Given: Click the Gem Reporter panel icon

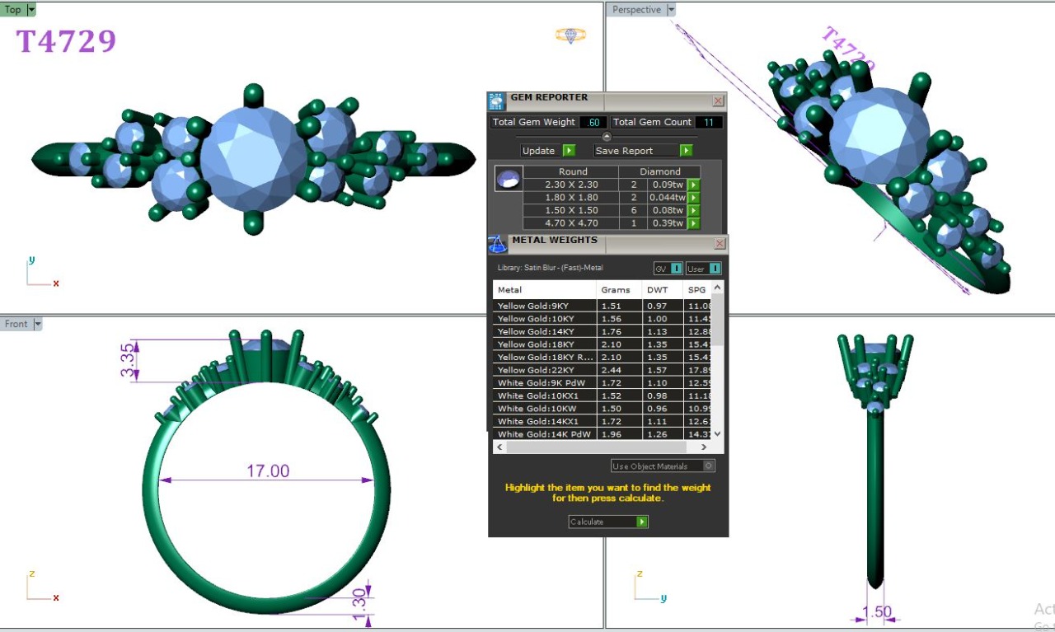Looking at the screenshot, I should (496, 101).
